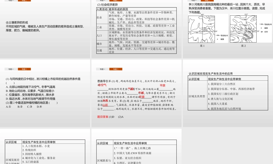
Task: Click the 城镇 legend symbol under 图1
Action: [218, 39]
